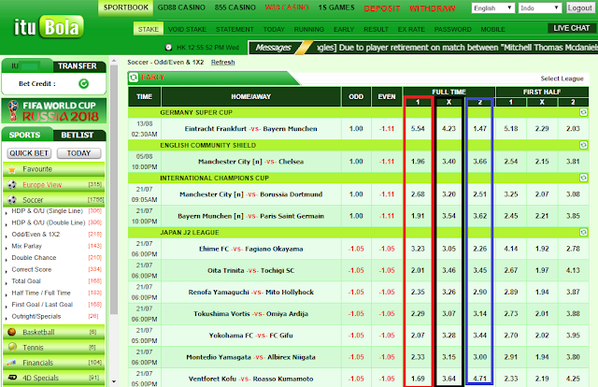Select Double Chance market
This screenshot has width=598, height=387.
coord(34,258)
